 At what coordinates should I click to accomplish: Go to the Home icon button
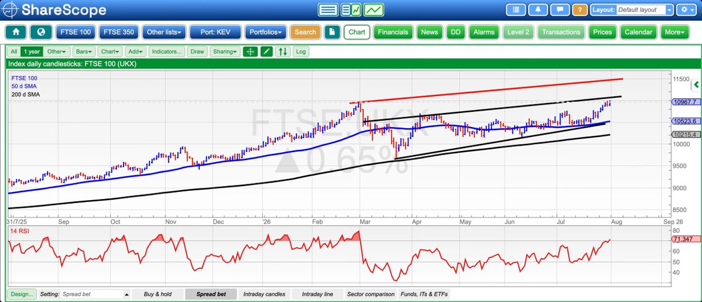coord(16,32)
